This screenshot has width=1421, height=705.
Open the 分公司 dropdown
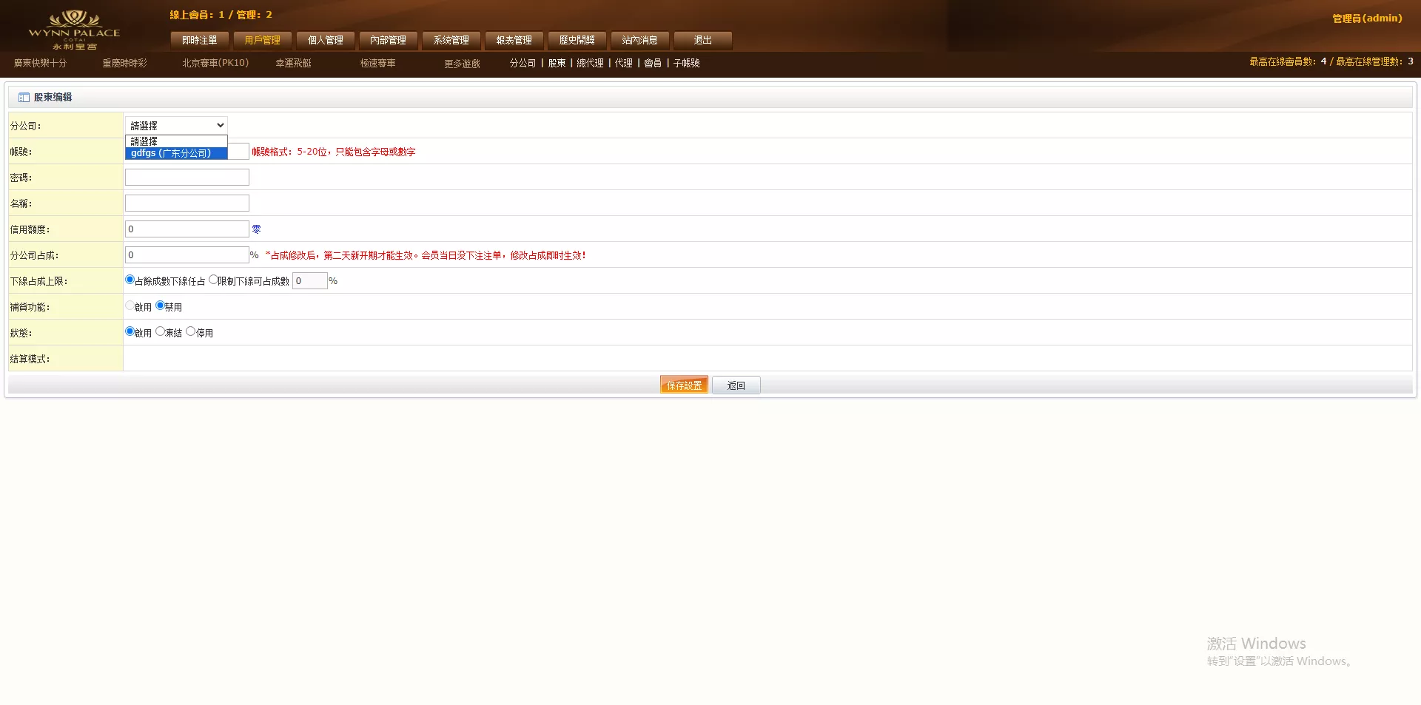click(x=176, y=126)
